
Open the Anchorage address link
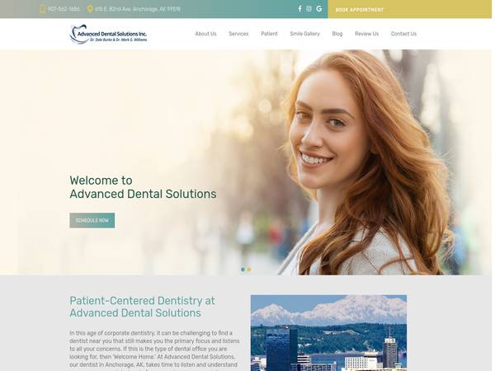[138, 9]
